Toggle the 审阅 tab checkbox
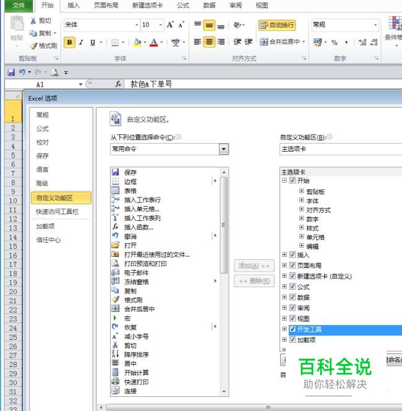 pyautogui.click(x=293, y=308)
